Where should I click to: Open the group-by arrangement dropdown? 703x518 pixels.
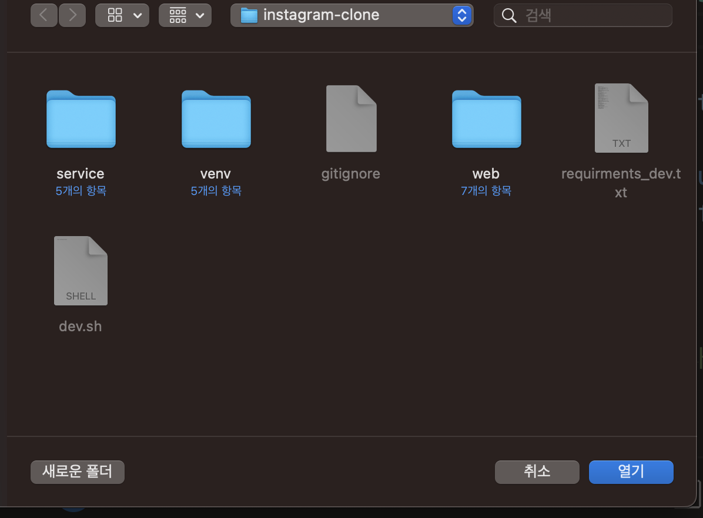(185, 16)
